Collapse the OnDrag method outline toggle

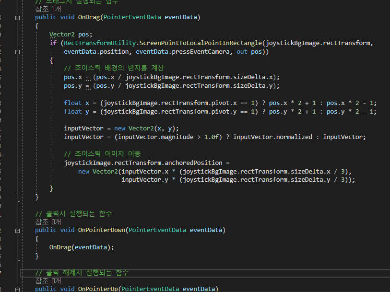(x=17, y=18)
